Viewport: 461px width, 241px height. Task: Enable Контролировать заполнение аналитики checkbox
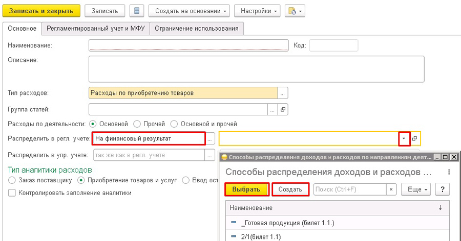[x=12, y=193]
